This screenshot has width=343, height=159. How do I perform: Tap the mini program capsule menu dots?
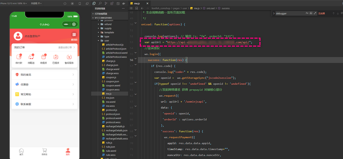(66, 24)
